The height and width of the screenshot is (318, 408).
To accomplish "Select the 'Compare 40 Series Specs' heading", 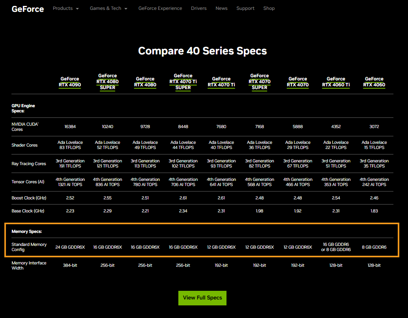I will click(202, 51).
